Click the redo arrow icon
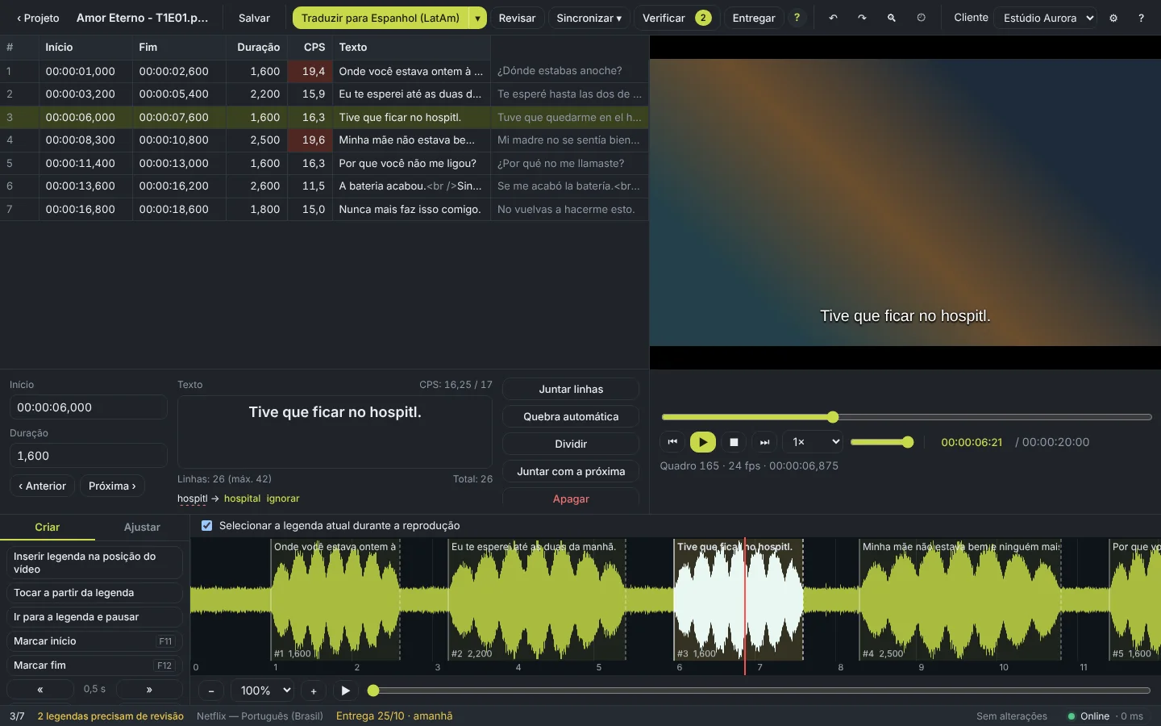Viewport: 1161px width, 726px height. click(862, 18)
